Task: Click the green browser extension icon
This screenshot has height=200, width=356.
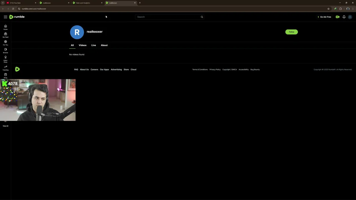Action: click(335, 9)
